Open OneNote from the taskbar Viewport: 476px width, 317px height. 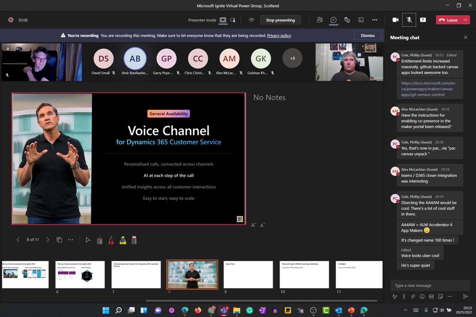coord(262,310)
